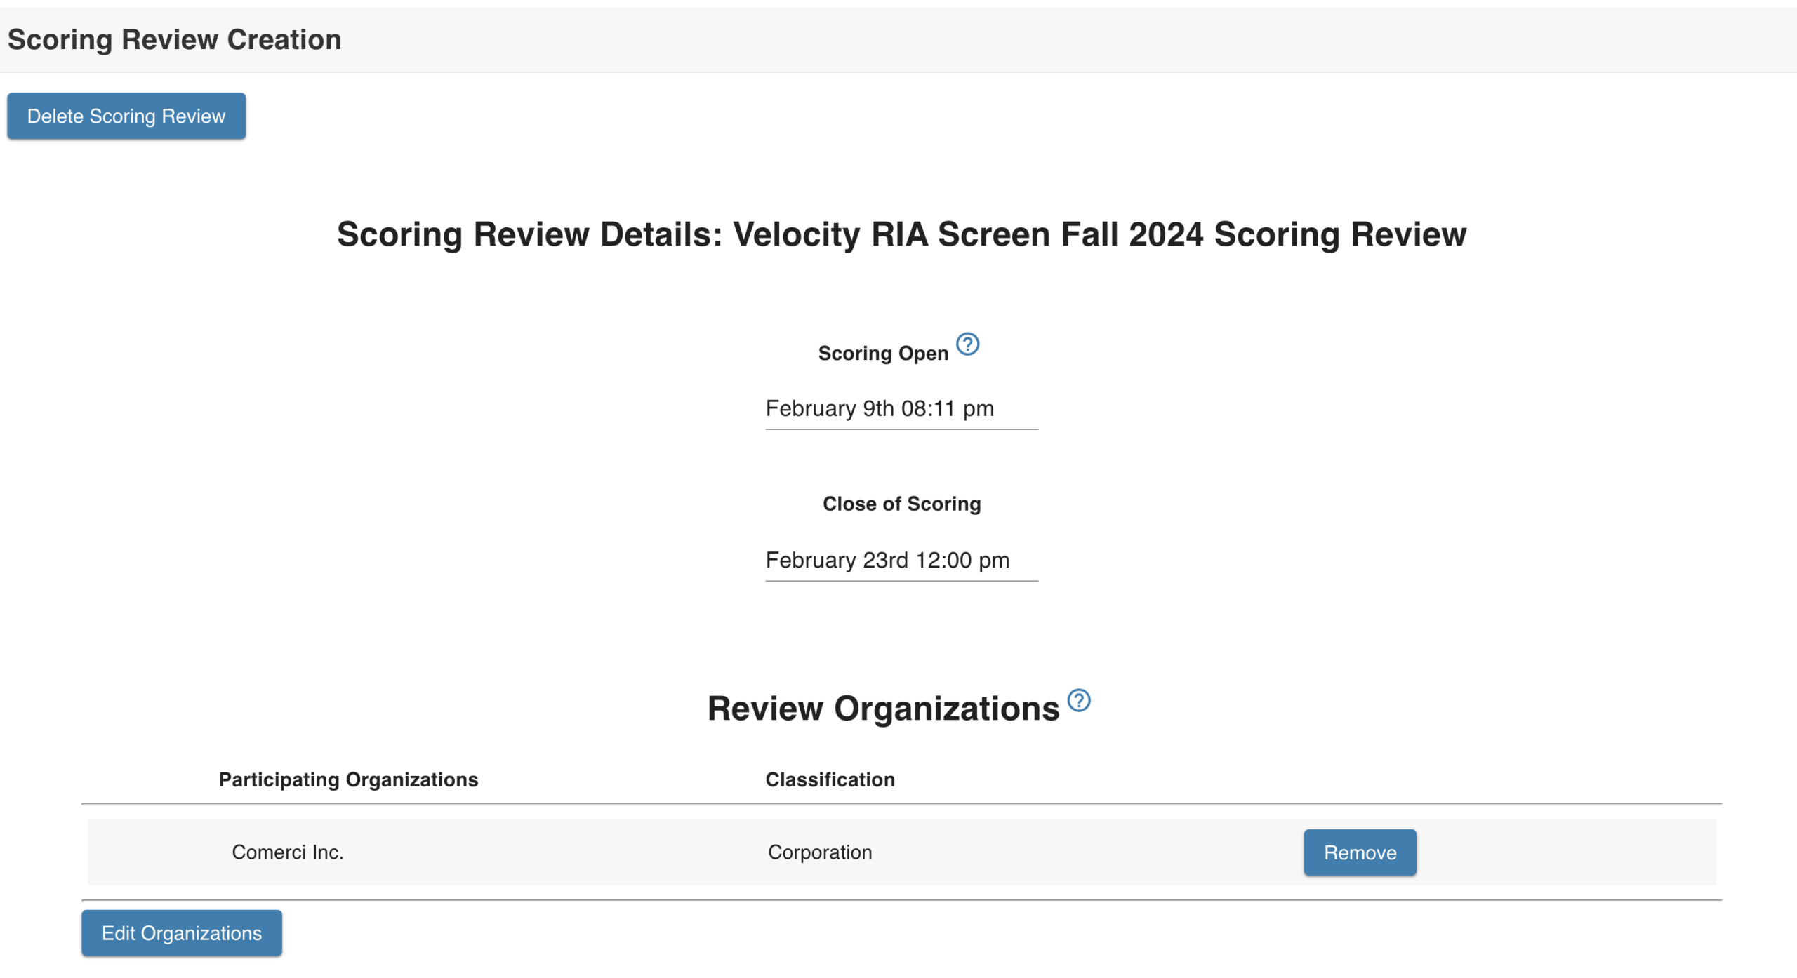Select the Comerci Inc. organization row
Image resolution: width=1797 pixels, height=978 pixels.
click(x=288, y=852)
